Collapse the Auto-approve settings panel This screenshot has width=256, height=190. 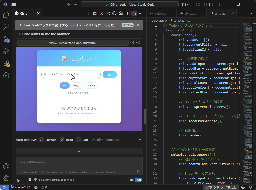[x=140, y=140]
